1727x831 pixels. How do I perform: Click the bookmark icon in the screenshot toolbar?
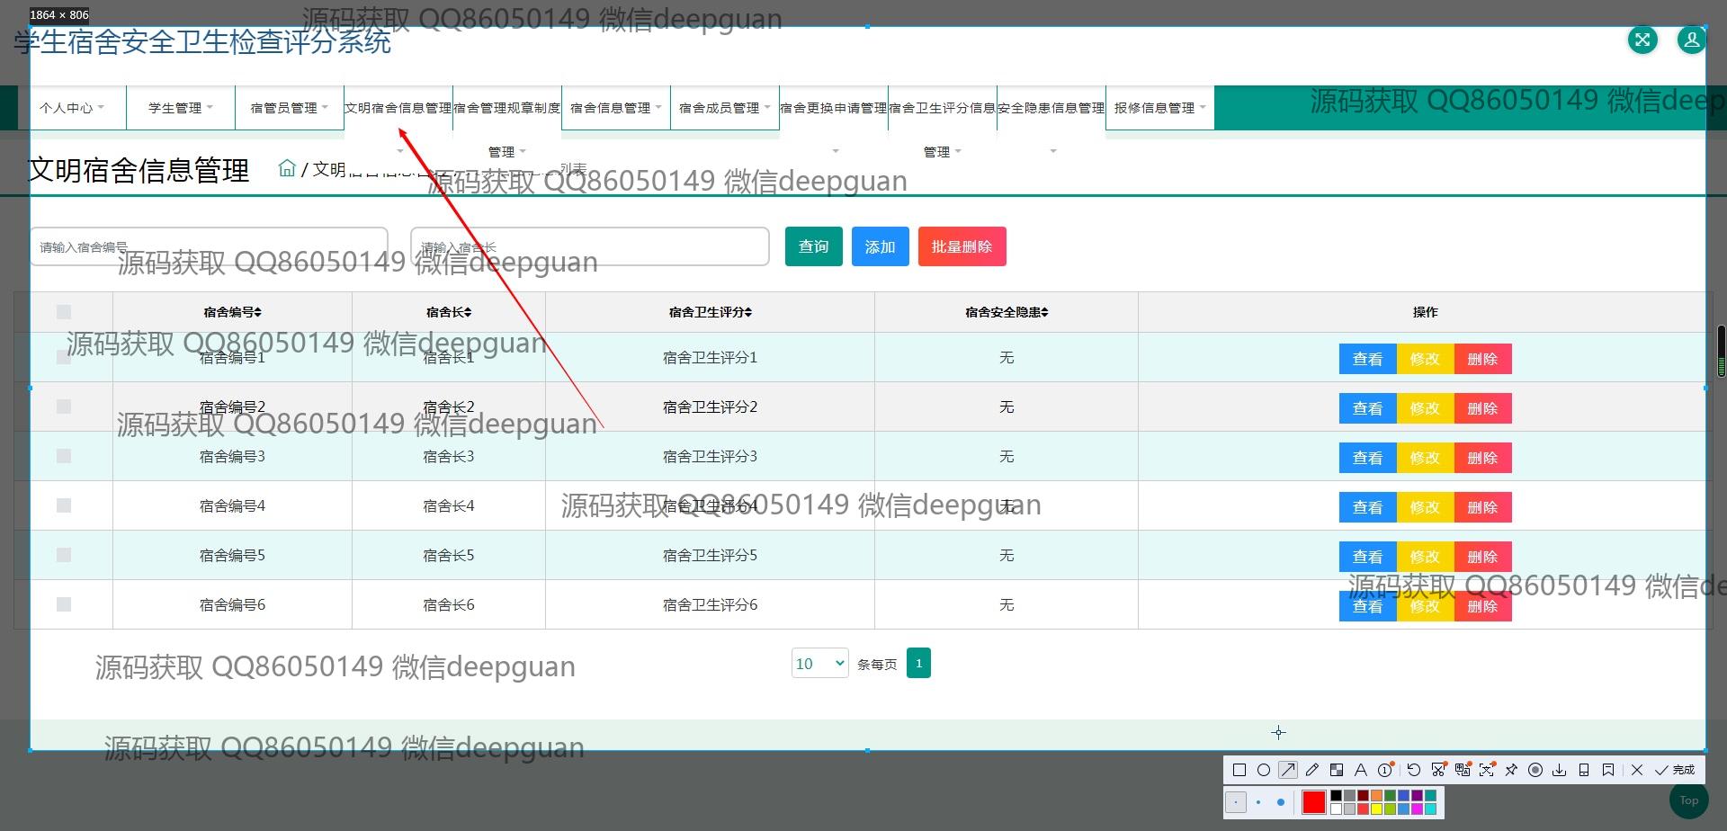click(1608, 770)
